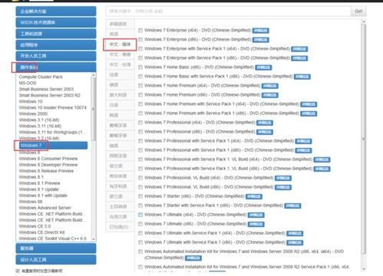This screenshot has width=383, height=276.
Task: Check Windows 7 Starter (x86) DVD
Action: point(140,196)
